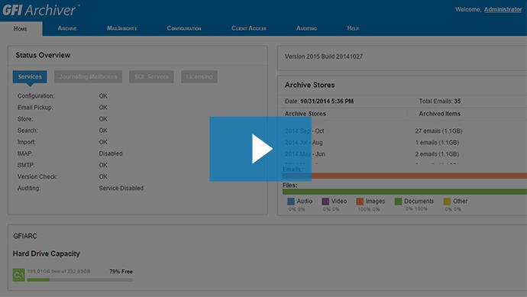The height and width of the screenshot is (297, 527).
Task: Click the 'Date: 10/31/2014 5:36 PM' text
Action: point(319,101)
